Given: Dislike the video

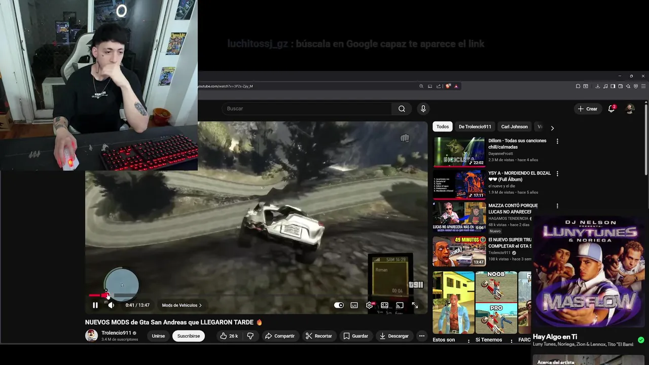Looking at the screenshot, I should (x=250, y=336).
